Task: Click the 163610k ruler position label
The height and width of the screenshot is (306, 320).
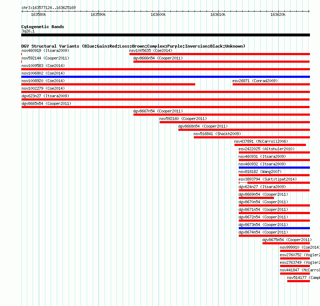Action: click(x=218, y=14)
